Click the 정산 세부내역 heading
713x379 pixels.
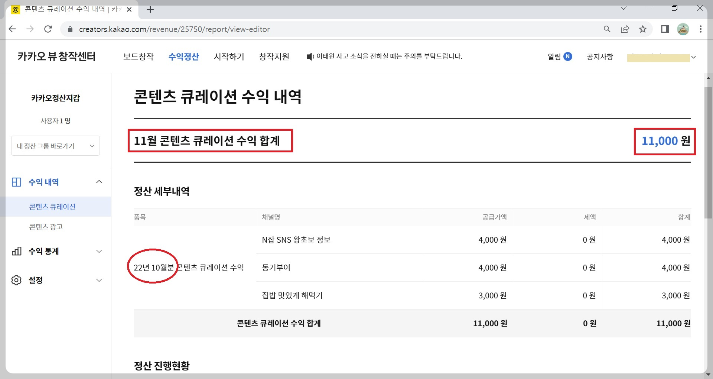click(162, 191)
